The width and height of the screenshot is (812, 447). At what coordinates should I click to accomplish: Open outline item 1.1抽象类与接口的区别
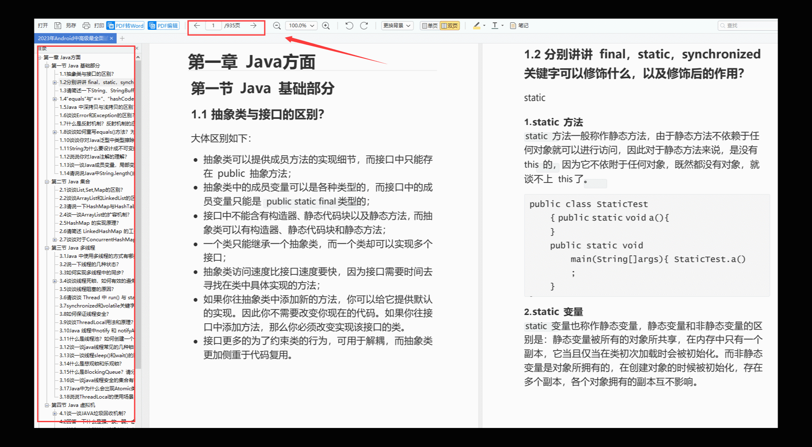click(87, 74)
